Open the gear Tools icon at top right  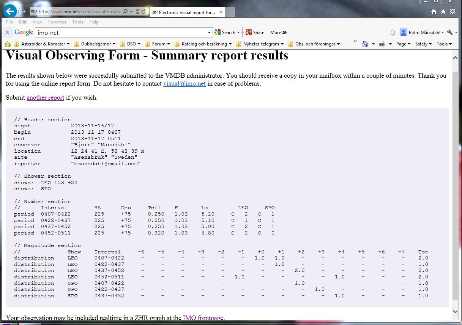(452, 12)
